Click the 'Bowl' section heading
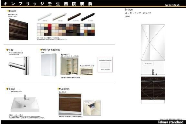The image size is (186, 124). (12, 89)
